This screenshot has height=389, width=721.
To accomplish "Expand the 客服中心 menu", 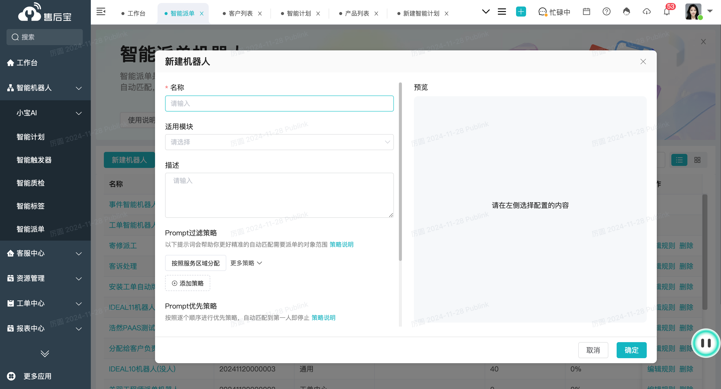I will pos(79,253).
